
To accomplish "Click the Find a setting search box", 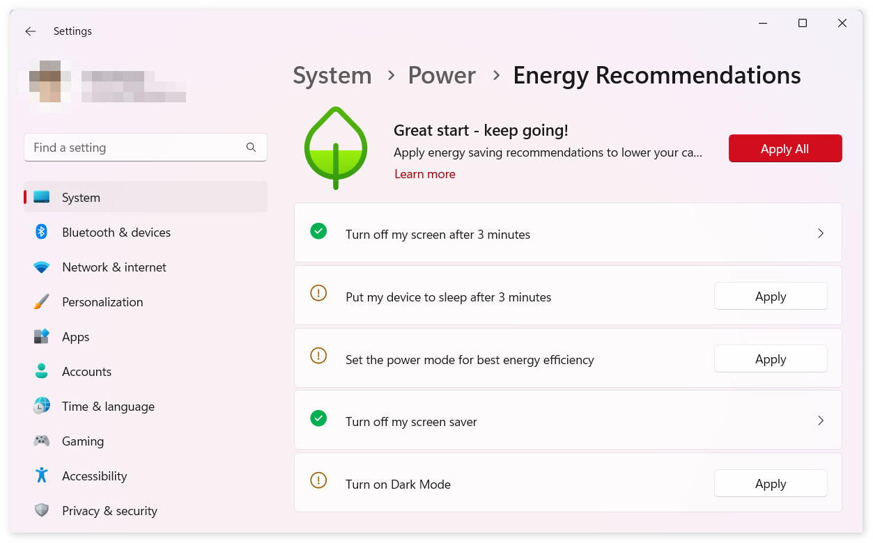I will pyautogui.click(x=136, y=148).
